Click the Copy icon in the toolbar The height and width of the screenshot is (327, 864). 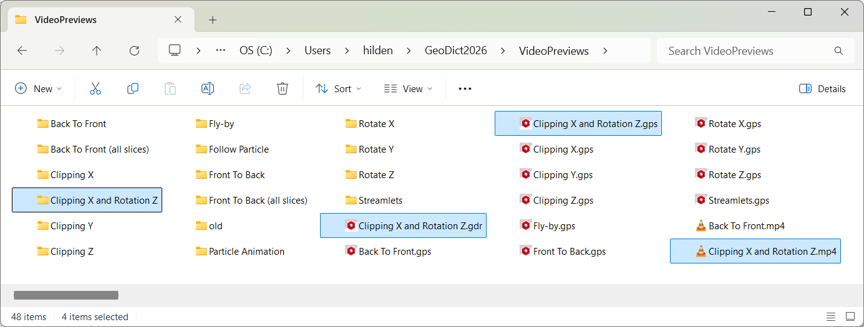pos(133,88)
